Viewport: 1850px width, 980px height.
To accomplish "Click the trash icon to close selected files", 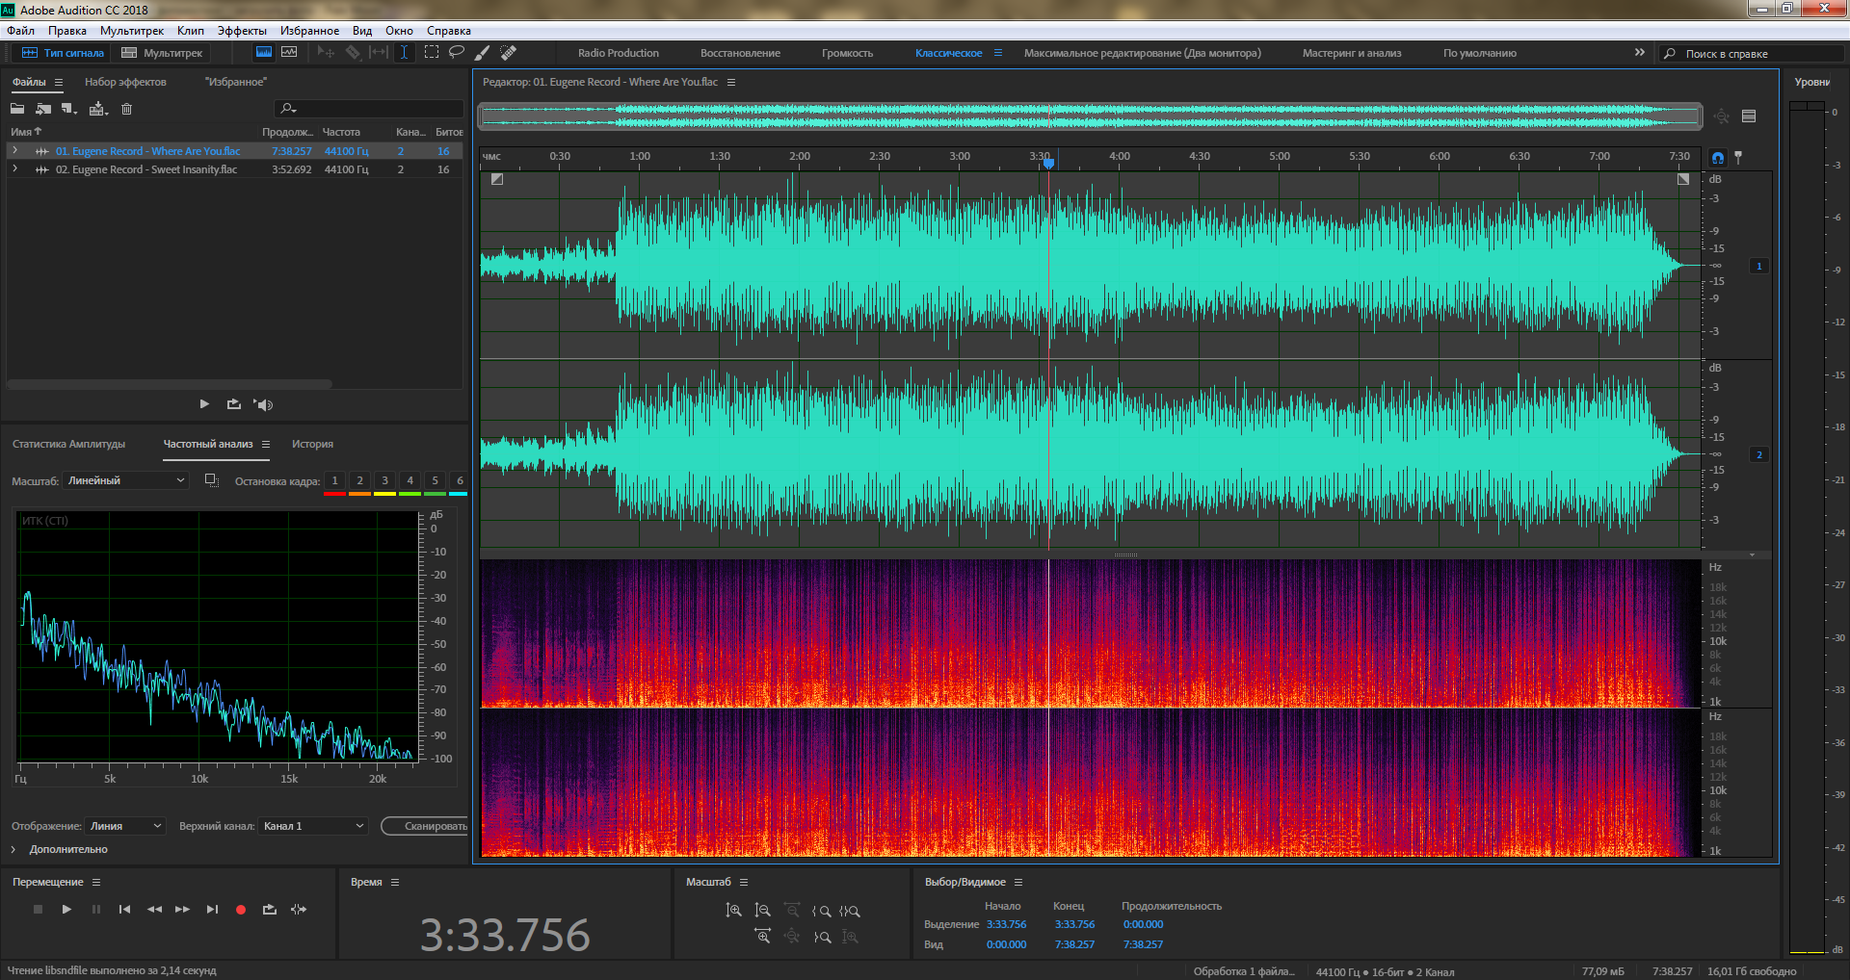I will click(126, 109).
